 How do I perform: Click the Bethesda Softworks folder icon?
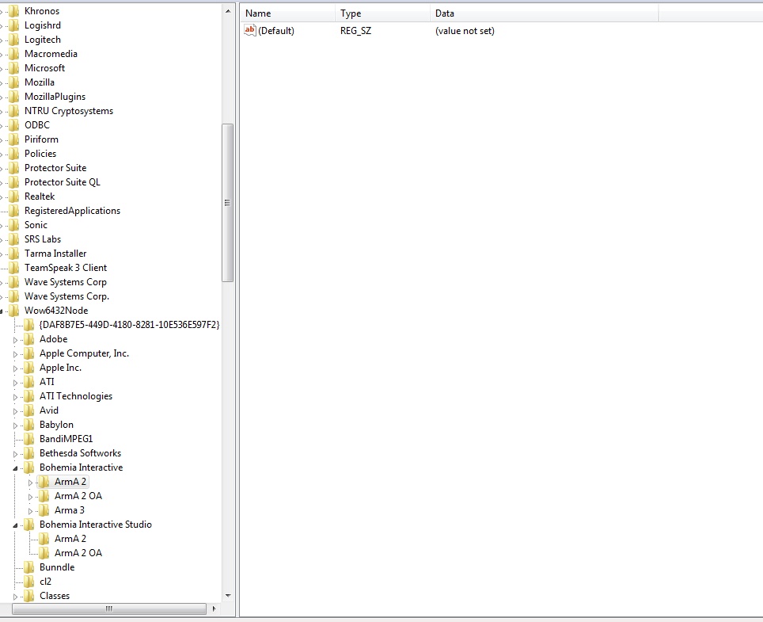(29, 453)
